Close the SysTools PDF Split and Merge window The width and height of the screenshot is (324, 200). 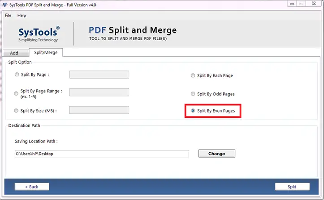point(314,4)
